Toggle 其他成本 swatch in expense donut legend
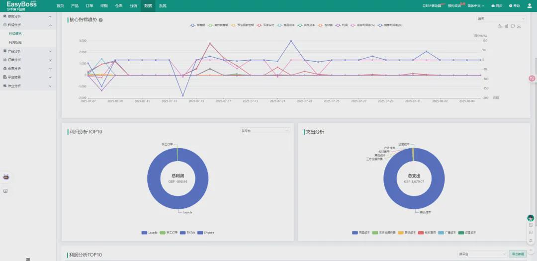Screen dimensions: 537x261 coord(402,233)
